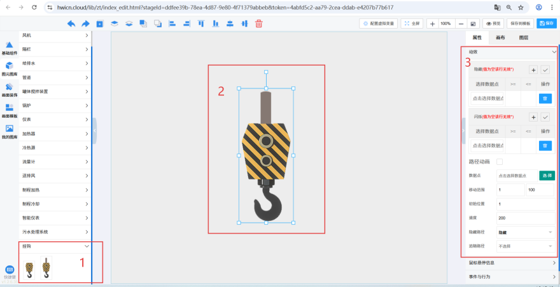Click the 速度 input field showing 200

[524, 218]
